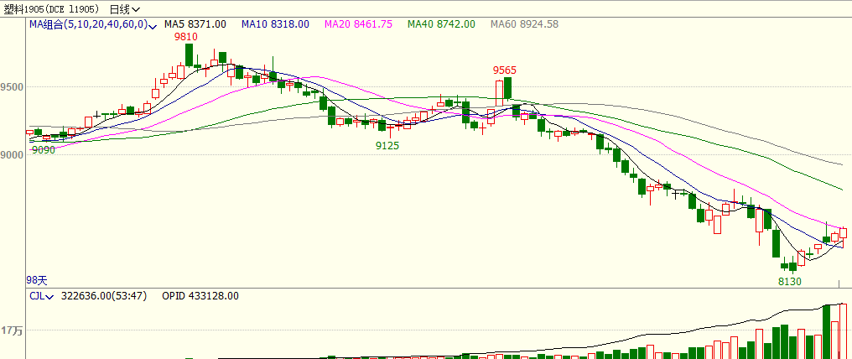Click the OPID 433128.00 open interest label

click(200, 296)
